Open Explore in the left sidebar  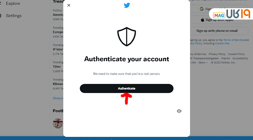(x=13, y=3)
